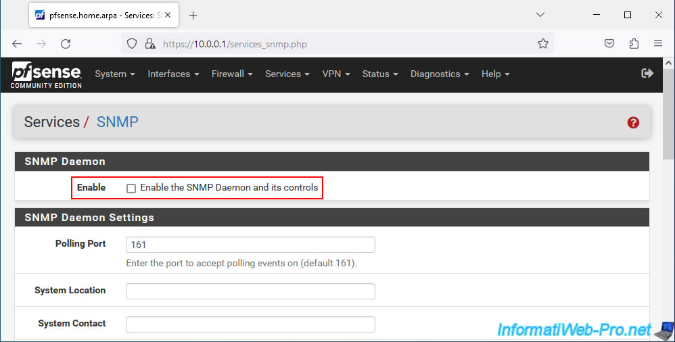Expand the System menu

pos(115,74)
